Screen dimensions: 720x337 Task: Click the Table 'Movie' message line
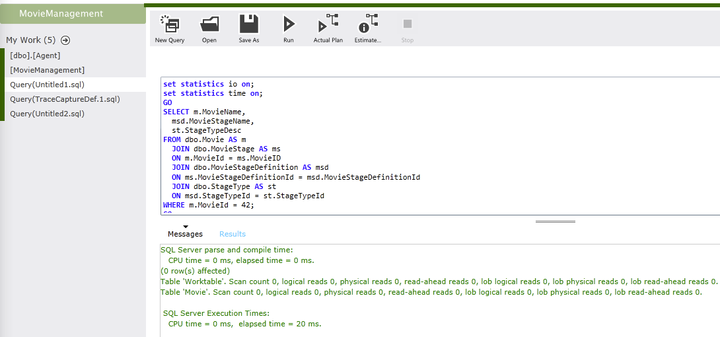coord(431,292)
